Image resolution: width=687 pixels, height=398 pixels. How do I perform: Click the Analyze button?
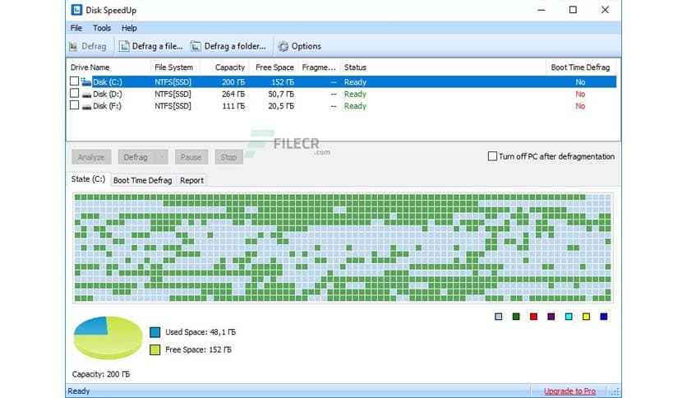[91, 157]
